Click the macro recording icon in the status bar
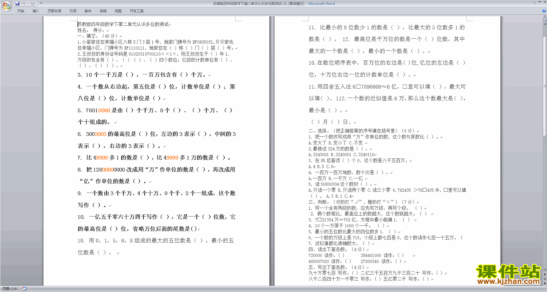The image size is (547, 292). 24,289
